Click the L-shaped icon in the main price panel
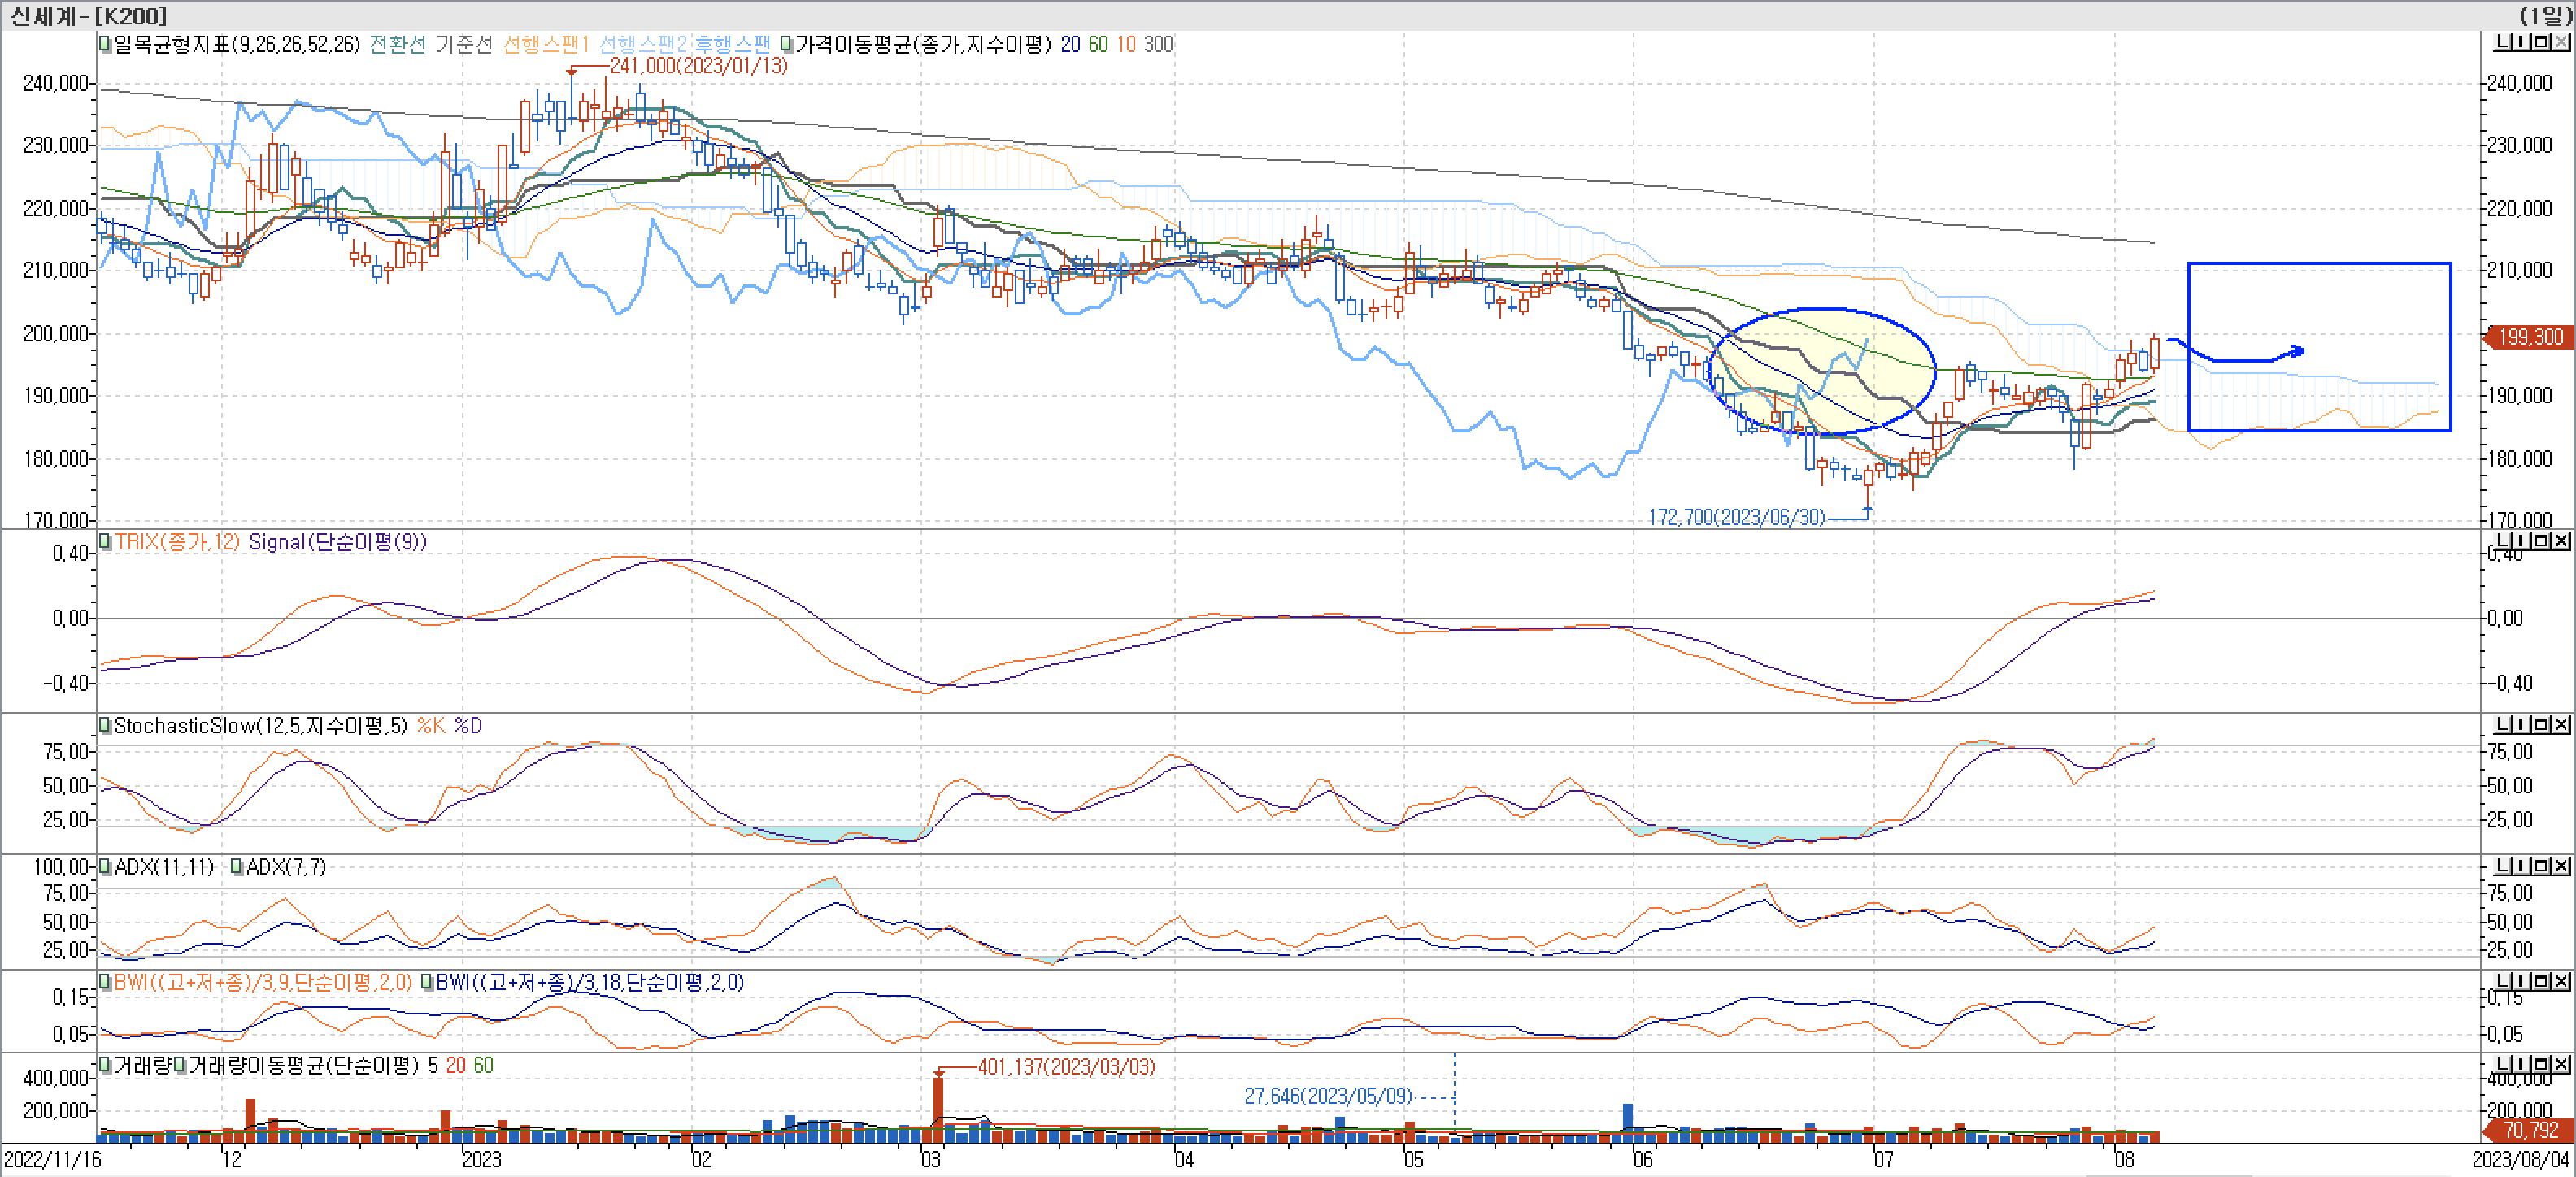The image size is (2576, 1177). [2504, 42]
